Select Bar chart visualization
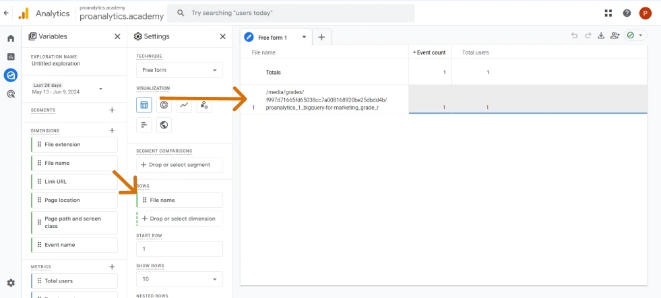Viewport: 661px width, 298px height. tap(144, 125)
